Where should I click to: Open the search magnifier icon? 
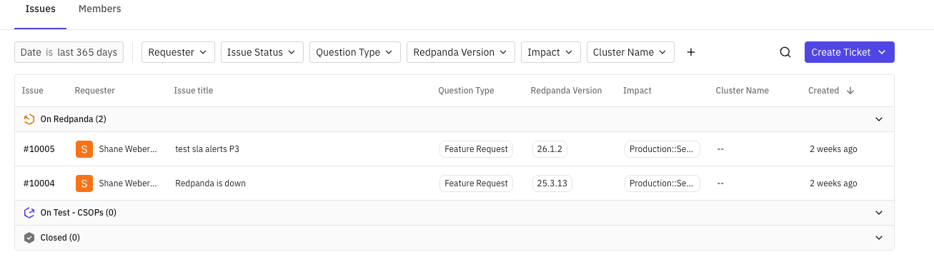tap(785, 52)
